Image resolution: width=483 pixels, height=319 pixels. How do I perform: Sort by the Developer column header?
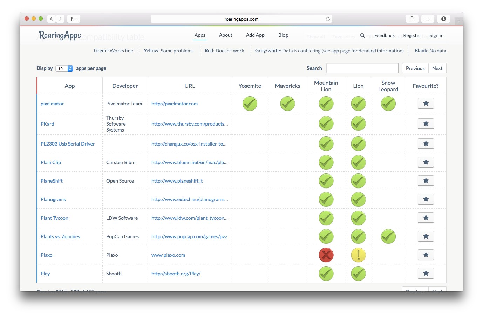pos(125,86)
